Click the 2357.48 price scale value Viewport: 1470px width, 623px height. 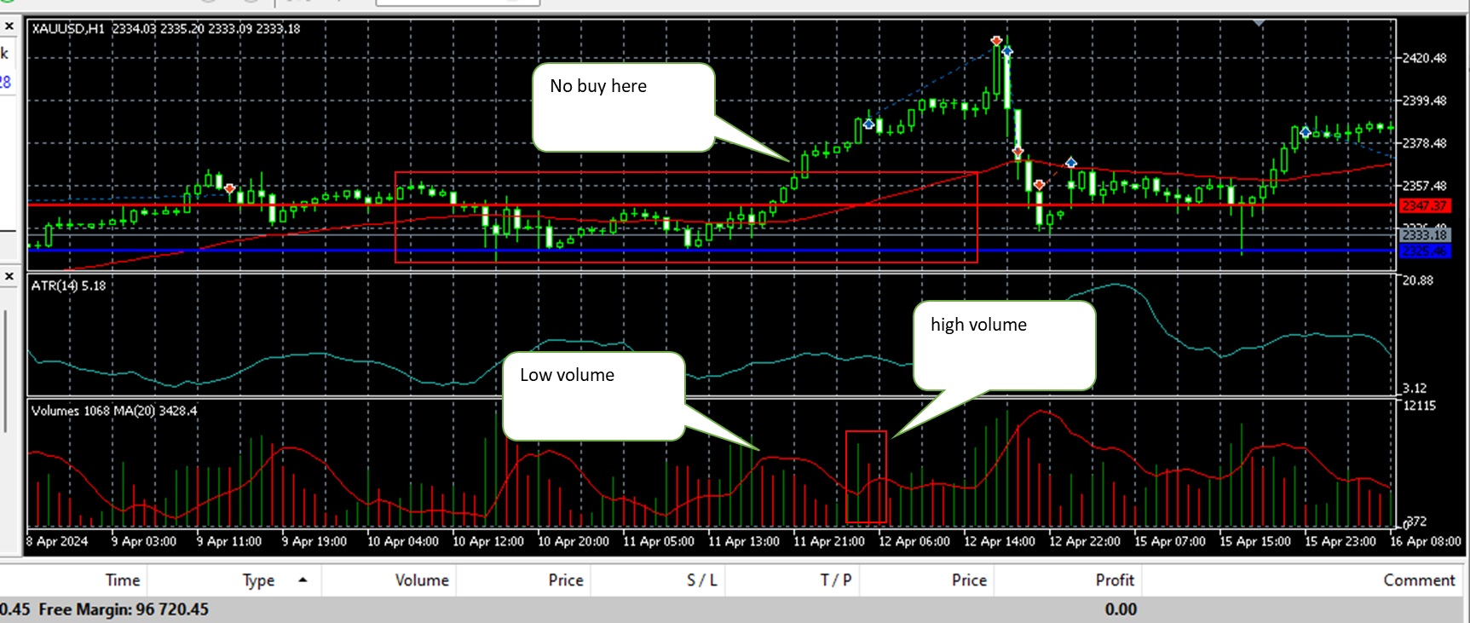(1425, 186)
